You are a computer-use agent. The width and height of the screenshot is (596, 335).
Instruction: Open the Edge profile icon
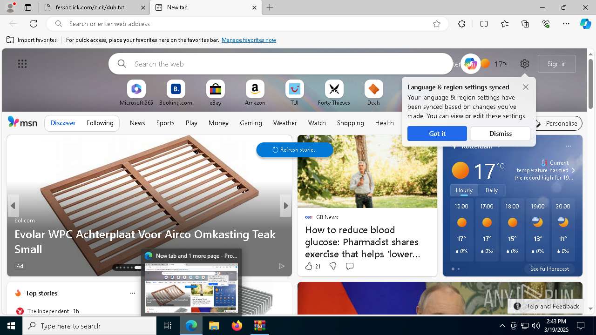coord(10,7)
